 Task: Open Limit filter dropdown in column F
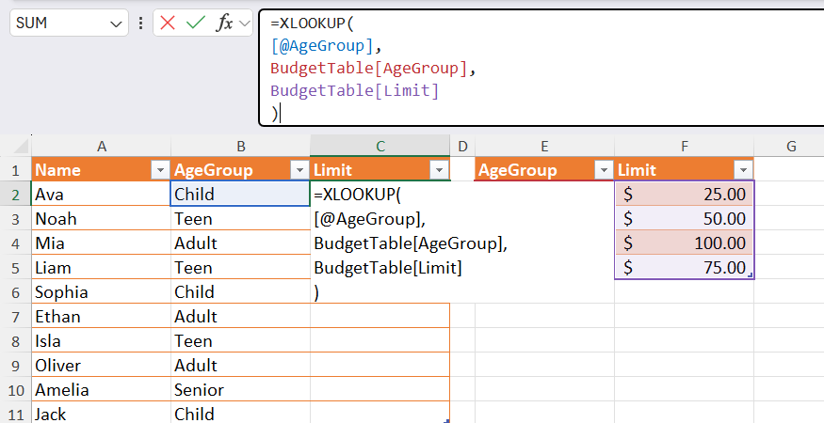[743, 170]
